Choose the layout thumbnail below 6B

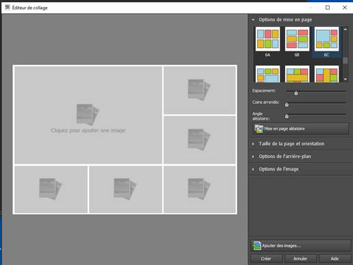[297, 74]
